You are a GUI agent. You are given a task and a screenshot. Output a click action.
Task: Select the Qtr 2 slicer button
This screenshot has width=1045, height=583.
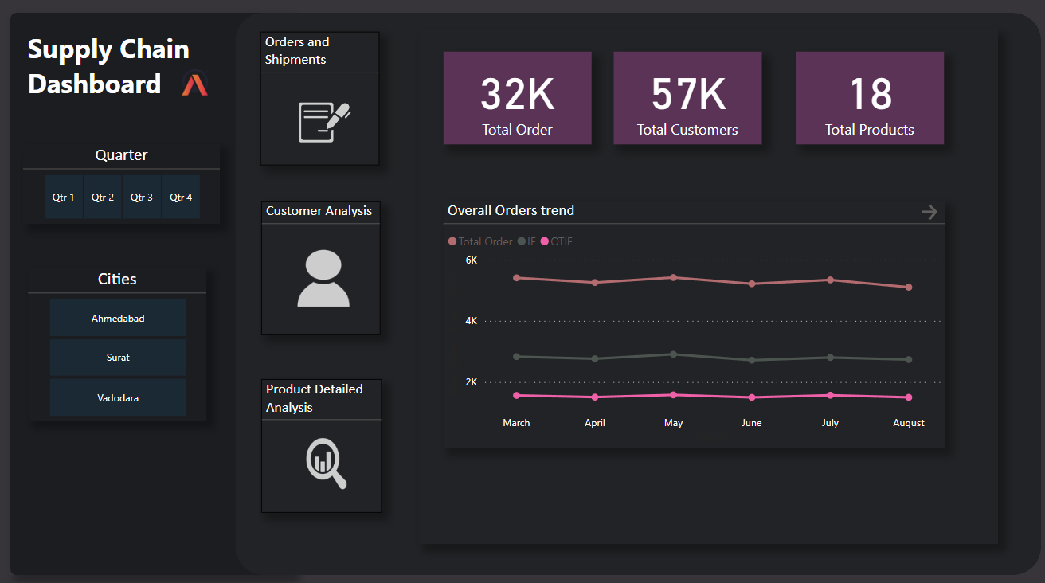(x=103, y=198)
